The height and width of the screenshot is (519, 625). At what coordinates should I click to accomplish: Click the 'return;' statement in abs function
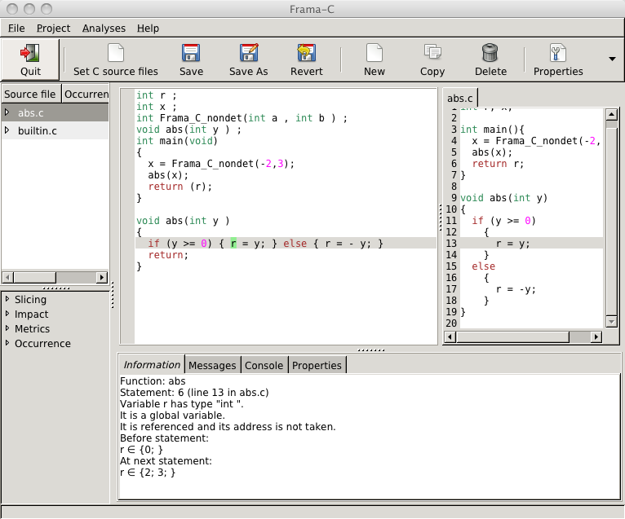tap(168, 255)
